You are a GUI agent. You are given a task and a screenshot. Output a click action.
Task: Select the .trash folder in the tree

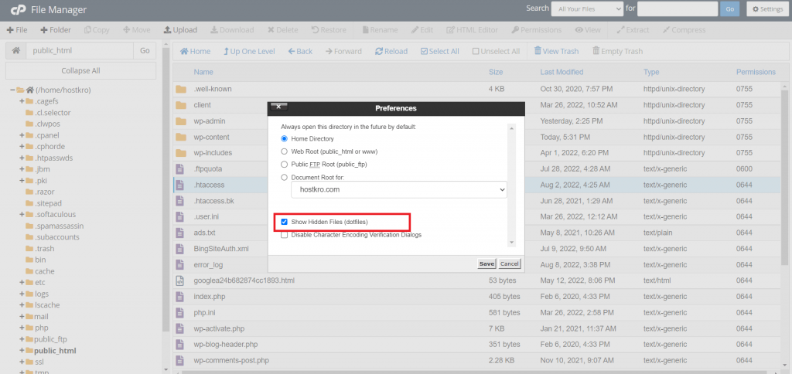coord(44,248)
